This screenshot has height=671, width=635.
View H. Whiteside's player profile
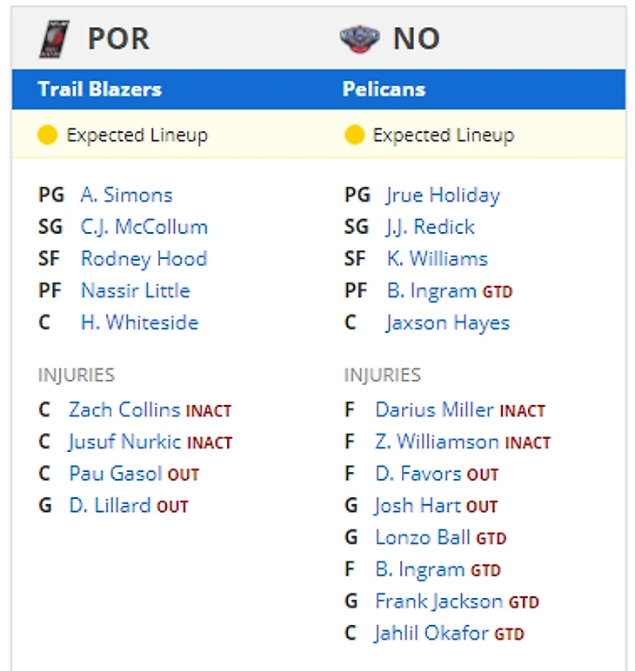(x=139, y=322)
